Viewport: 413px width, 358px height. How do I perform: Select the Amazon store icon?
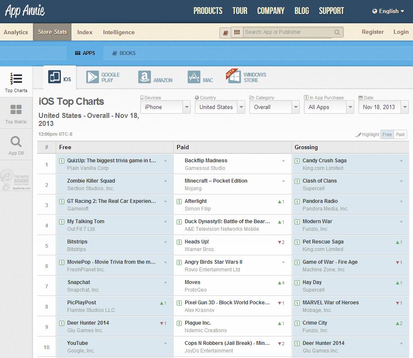(x=144, y=77)
